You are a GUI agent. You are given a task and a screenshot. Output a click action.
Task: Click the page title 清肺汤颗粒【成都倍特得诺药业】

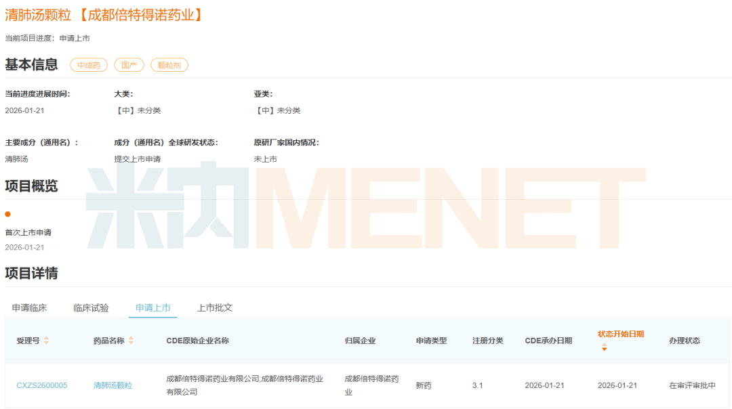[x=104, y=15]
